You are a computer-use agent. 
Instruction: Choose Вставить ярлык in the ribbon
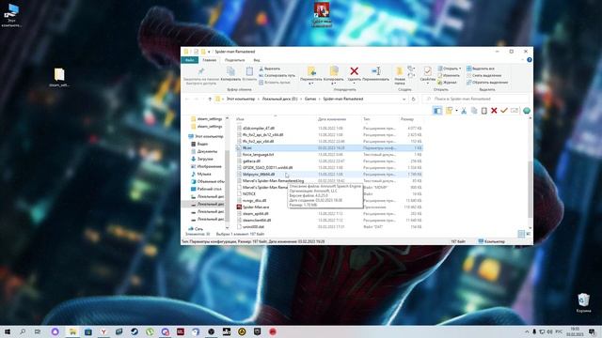coord(275,83)
